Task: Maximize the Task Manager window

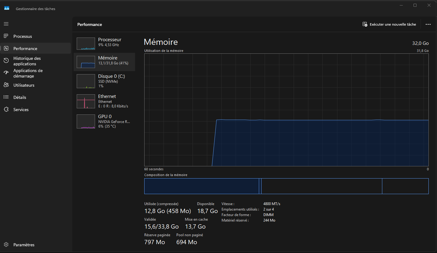Action: coord(415,5)
